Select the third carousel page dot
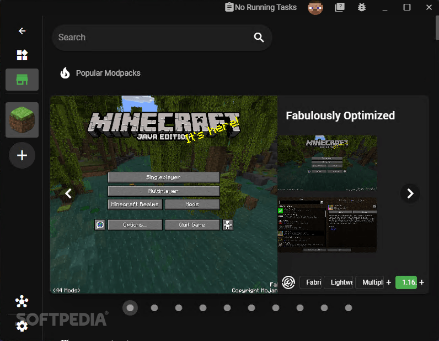 (179, 308)
